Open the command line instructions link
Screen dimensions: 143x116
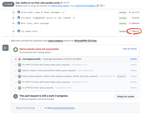pos(63,108)
